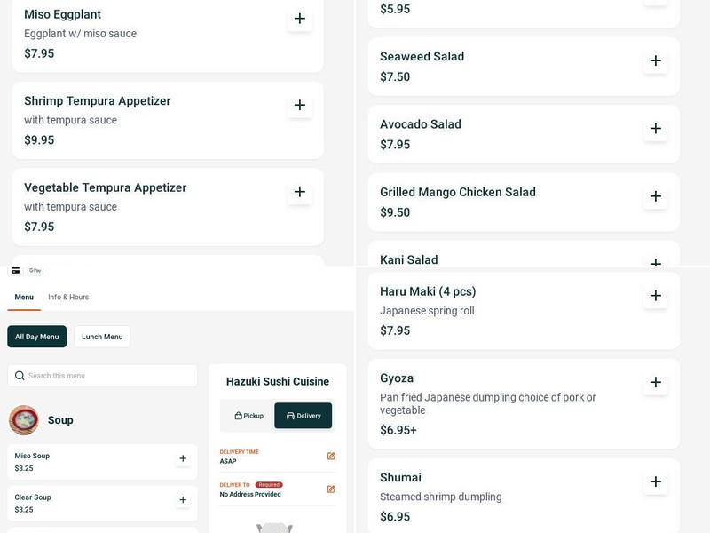Add Shrimp Tempura Appetizer to cart

[300, 106]
